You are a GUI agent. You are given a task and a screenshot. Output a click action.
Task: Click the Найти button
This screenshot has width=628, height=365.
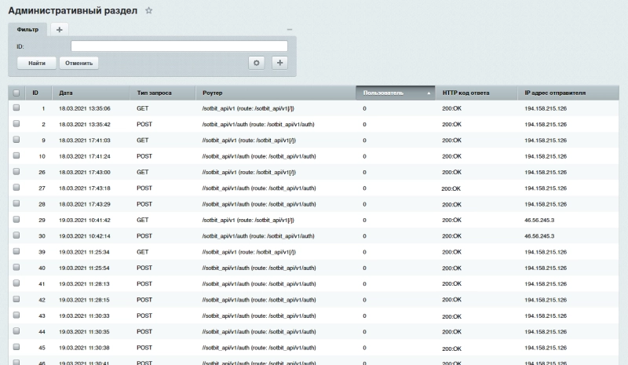click(x=37, y=63)
